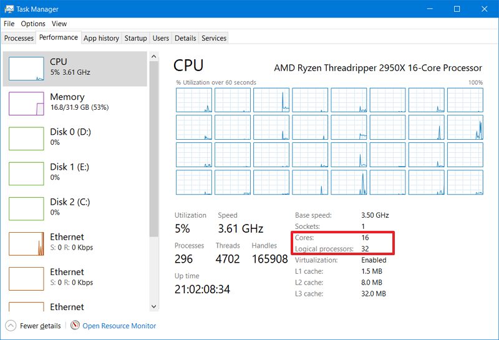The width and height of the screenshot is (499, 340).
Task: Click the 4702 threads value
Action: [228, 259]
